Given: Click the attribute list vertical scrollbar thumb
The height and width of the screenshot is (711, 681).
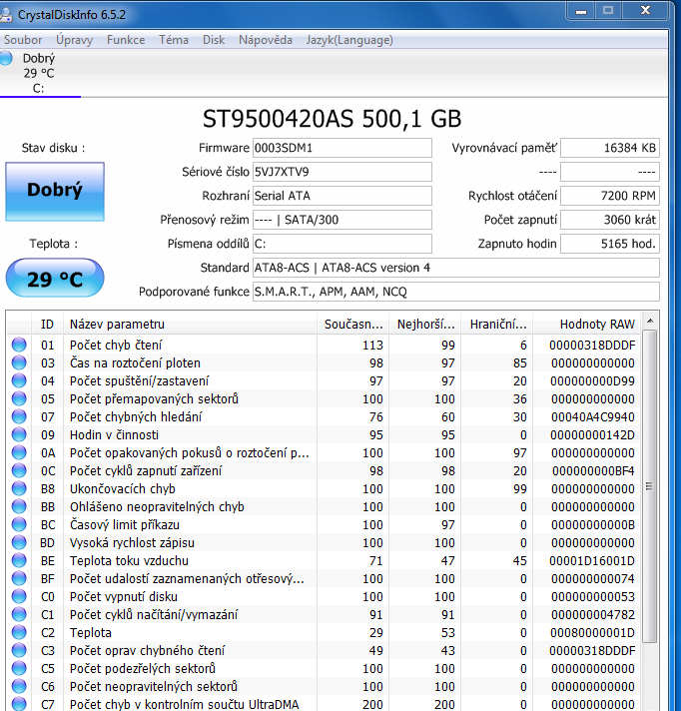Looking at the screenshot, I should click(650, 486).
